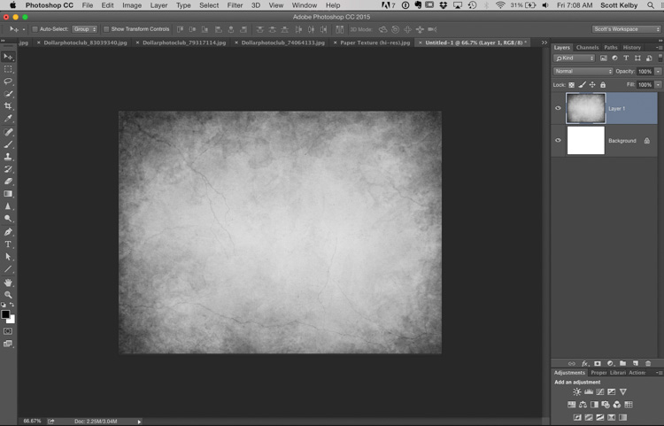Open the History panel tab

(x=631, y=47)
